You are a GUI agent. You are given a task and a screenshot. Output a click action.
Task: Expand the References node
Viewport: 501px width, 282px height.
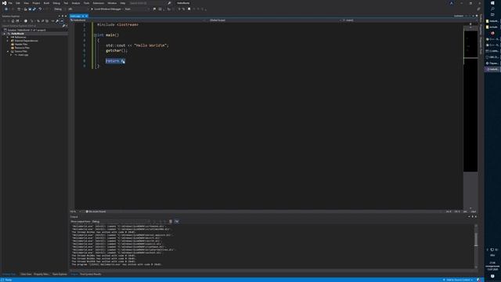pos(8,37)
